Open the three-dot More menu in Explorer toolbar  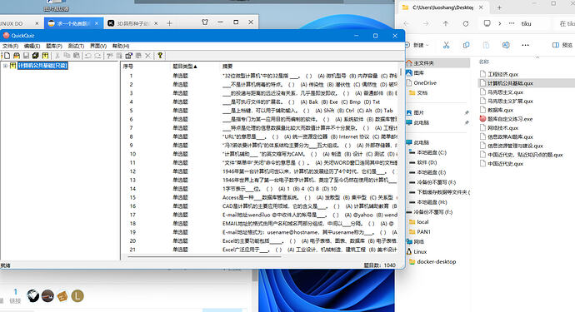tap(526, 45)
